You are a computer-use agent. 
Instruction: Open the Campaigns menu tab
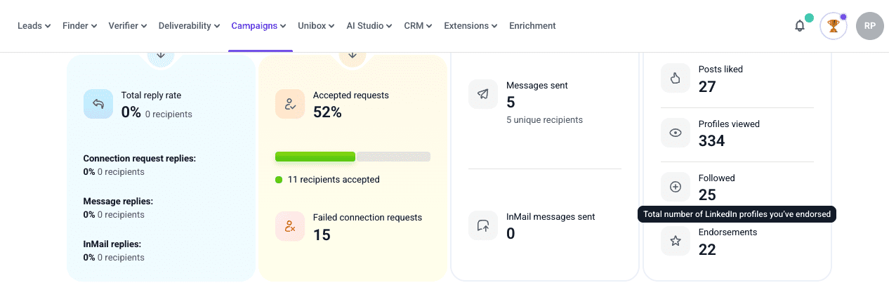258,26
